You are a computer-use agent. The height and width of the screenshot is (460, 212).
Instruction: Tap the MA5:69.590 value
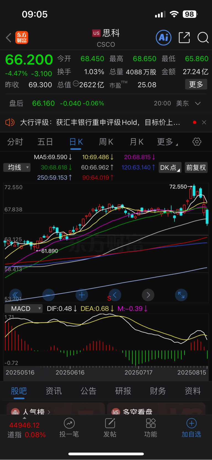coord(53,157)
